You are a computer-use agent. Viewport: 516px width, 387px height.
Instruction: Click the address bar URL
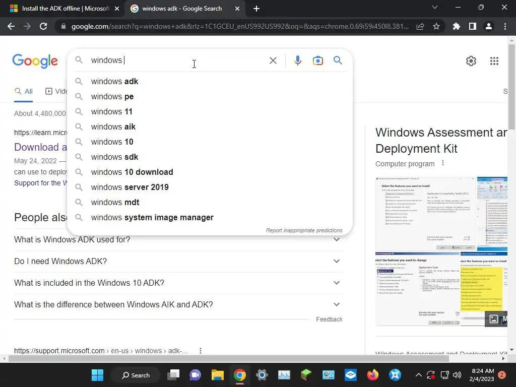240,26
